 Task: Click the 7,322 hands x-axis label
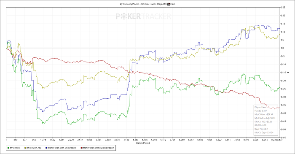218,140
